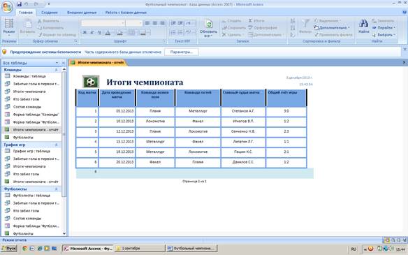
Task: Open the Перейти dropdown
Action: [384, 27]
